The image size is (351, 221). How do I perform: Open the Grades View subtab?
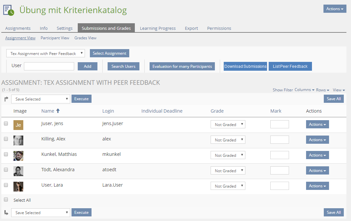click(85, 38)
